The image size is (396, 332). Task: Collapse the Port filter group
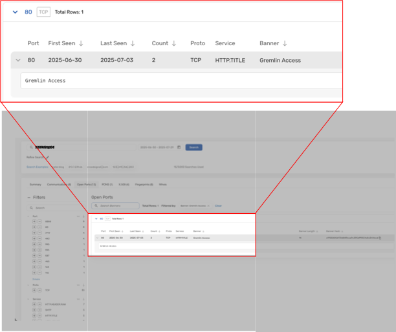pyautogui.click(x=28, y=216)
